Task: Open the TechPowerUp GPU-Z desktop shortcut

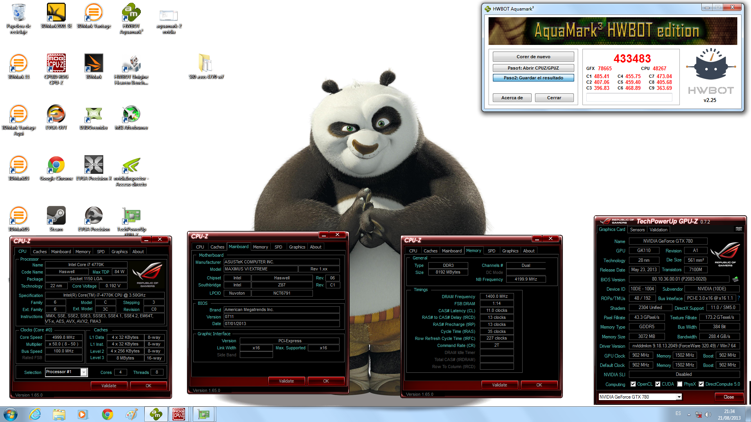Action: coord(131,221)
